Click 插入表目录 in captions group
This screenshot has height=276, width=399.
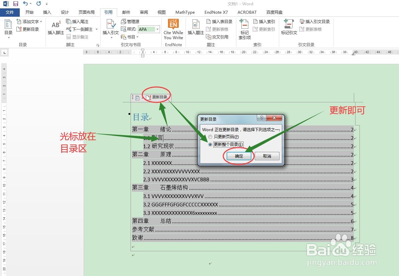pos(219,22)
